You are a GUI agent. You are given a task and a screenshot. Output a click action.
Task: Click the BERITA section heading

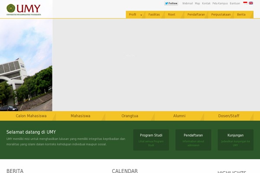[x=15, y=171]
